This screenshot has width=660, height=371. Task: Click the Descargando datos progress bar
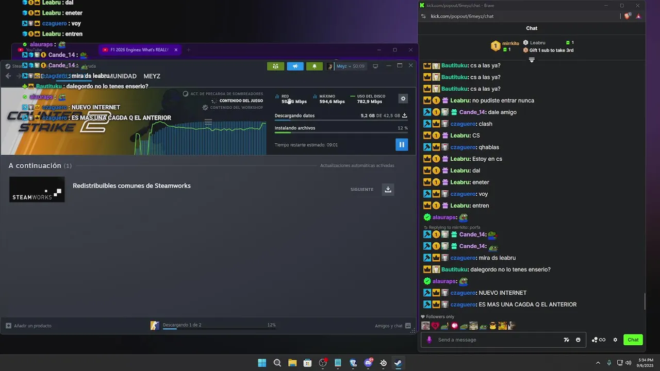tap(341, 120)
